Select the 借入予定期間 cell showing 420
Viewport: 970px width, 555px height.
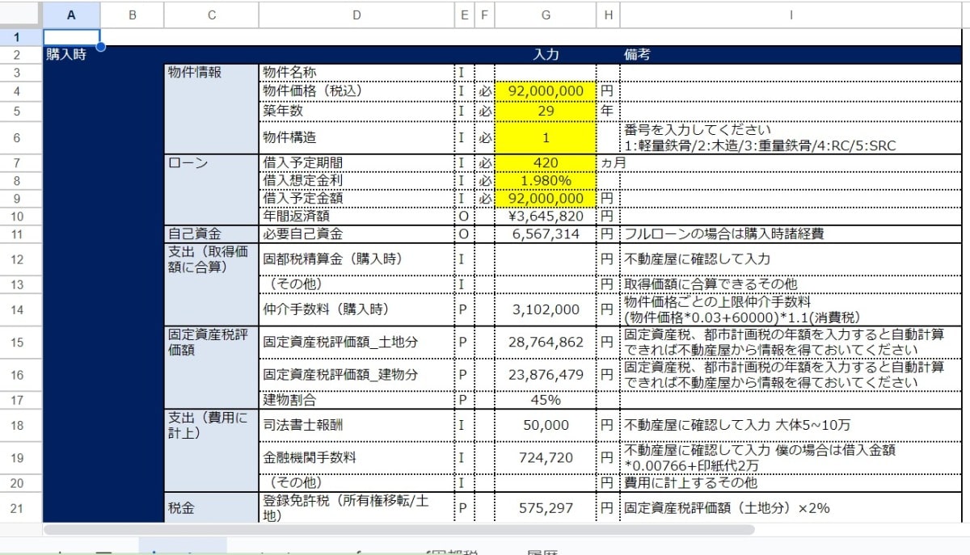click(x=546, y=163)
